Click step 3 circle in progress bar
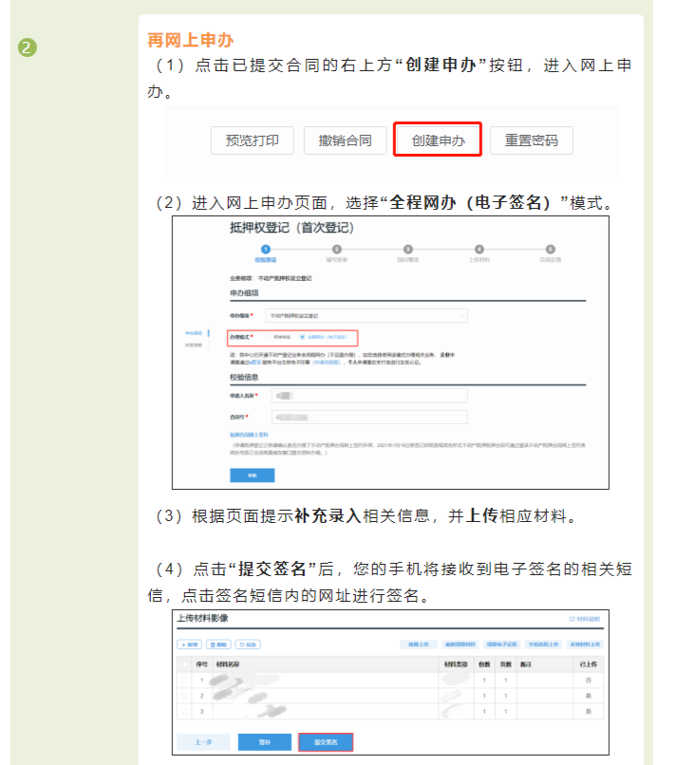The image size is (676, 765). point(408,249)
